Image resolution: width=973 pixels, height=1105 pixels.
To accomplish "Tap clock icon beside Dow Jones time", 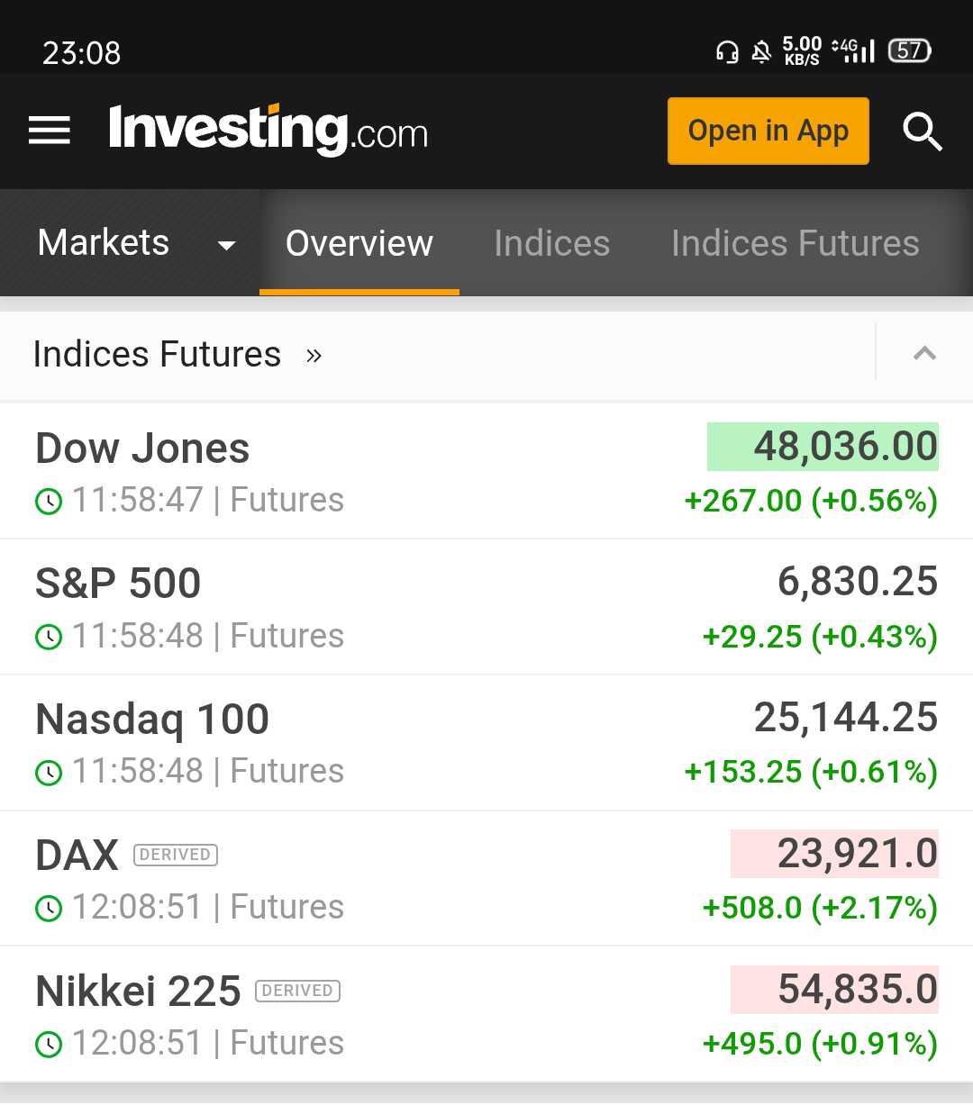I will point(49,501).
